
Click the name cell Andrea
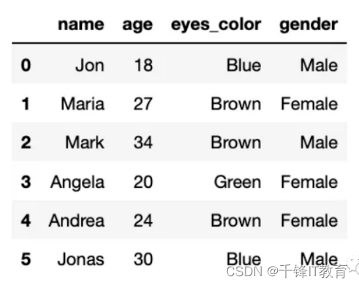77,221
